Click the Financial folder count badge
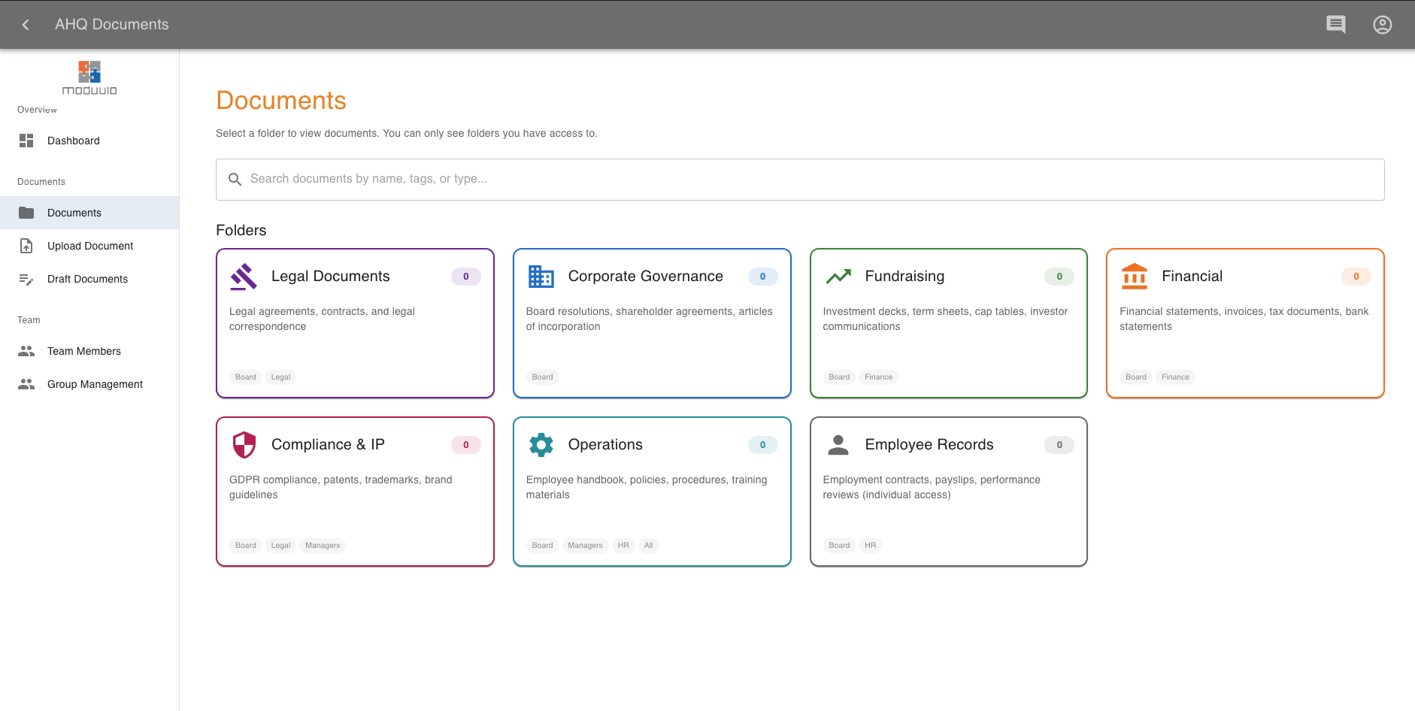Screen dimensions: 1415x711 click(x=1356, y=277)
